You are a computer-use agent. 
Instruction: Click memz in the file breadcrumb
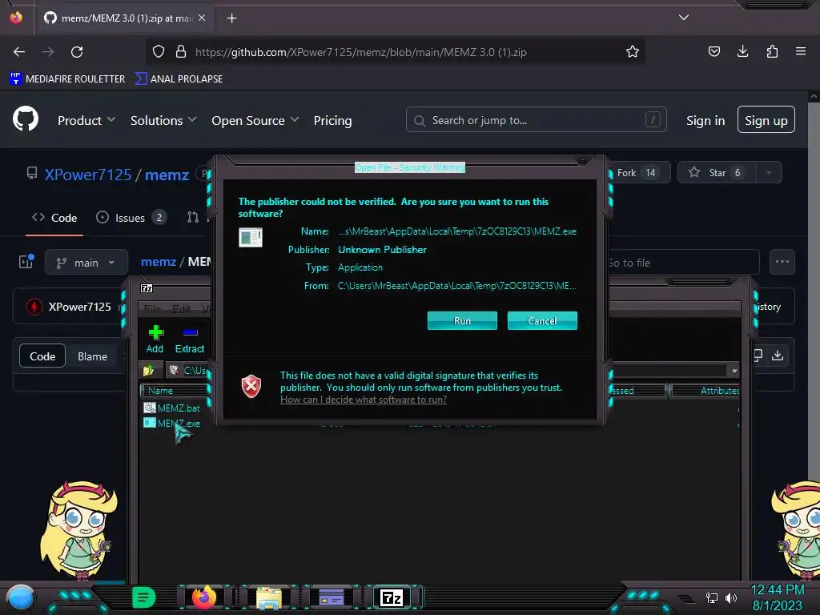coord(159,262)
